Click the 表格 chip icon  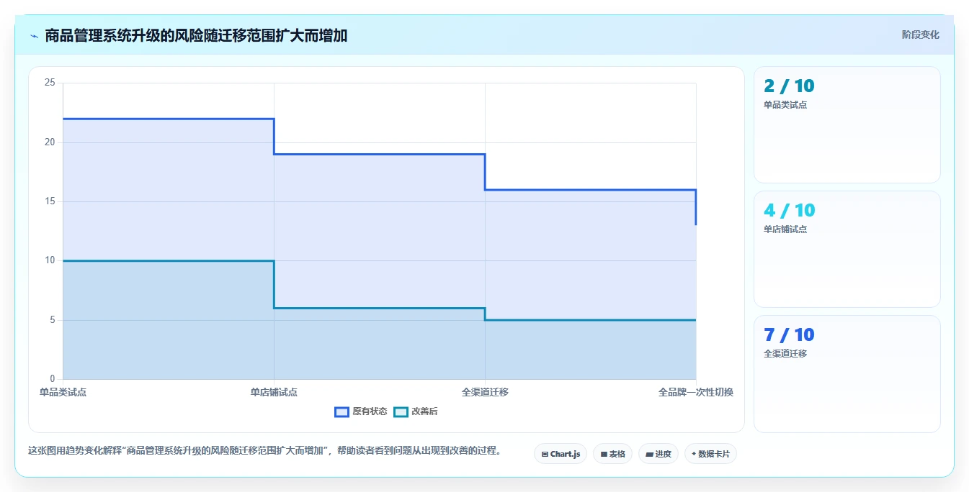(604, 454)
